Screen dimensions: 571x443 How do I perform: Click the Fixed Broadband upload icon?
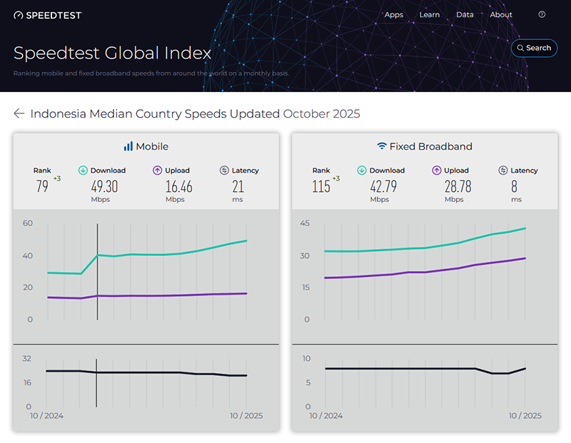(x=436, y=170)
